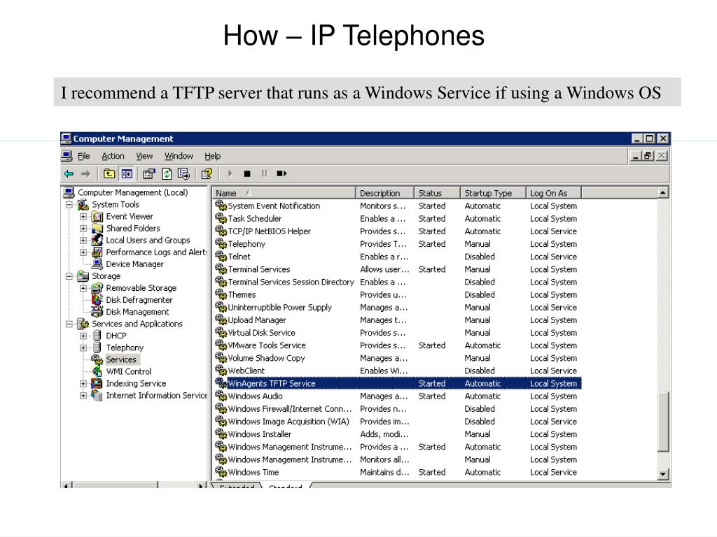Expand the DHCP node
This screenshot has height=537, width=717.
83,336
